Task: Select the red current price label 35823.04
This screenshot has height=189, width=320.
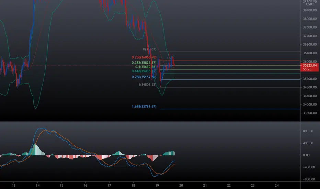Action: tap(310, 65)
